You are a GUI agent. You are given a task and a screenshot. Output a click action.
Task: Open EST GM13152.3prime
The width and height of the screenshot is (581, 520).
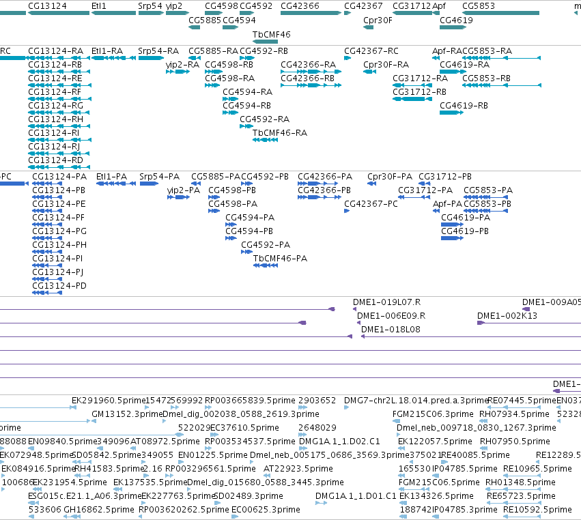pos(127,414)
